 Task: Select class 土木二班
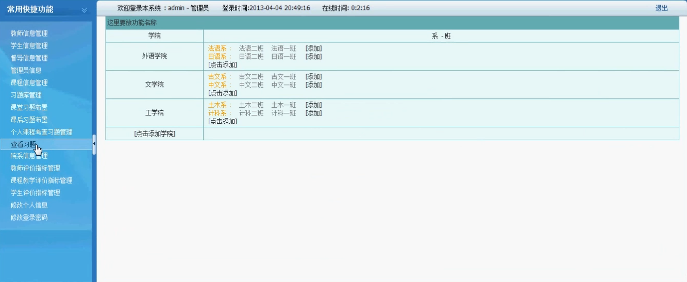click(252, 105)
